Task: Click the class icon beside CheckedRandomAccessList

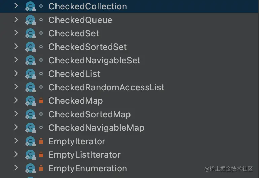Action: click(30, 87)
